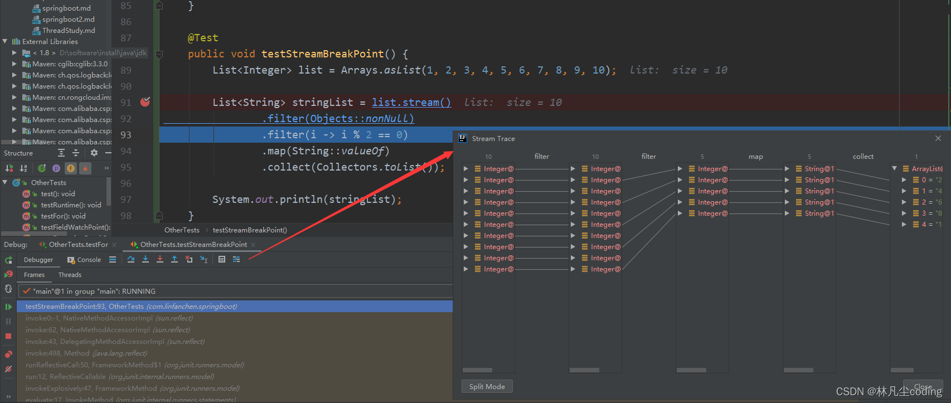Click the Run to Cursor icon
Image resolution: width=951 pixels, height=403 pixels.
click(203, 259)
